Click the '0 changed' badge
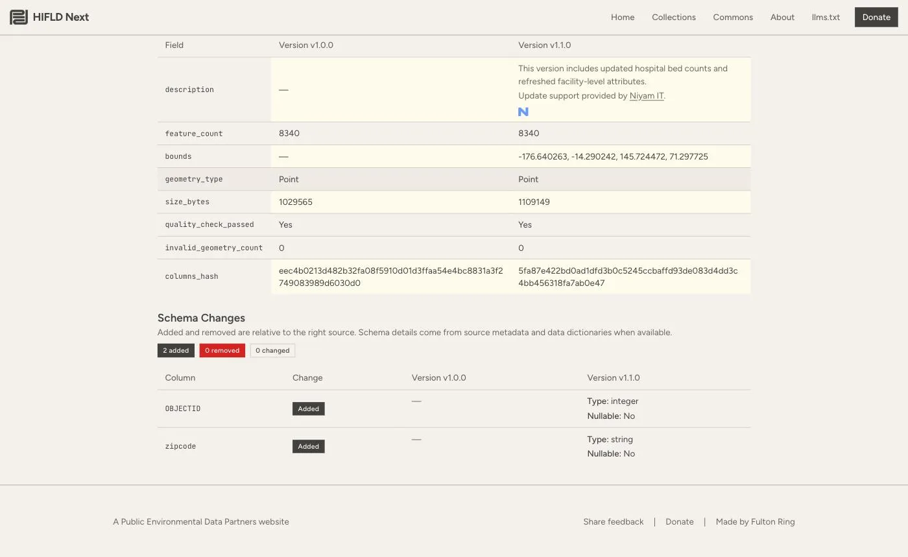 (x=272, y=350)
